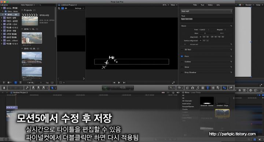
Task: Switch browser to filmstrip view
Action: 16,83
